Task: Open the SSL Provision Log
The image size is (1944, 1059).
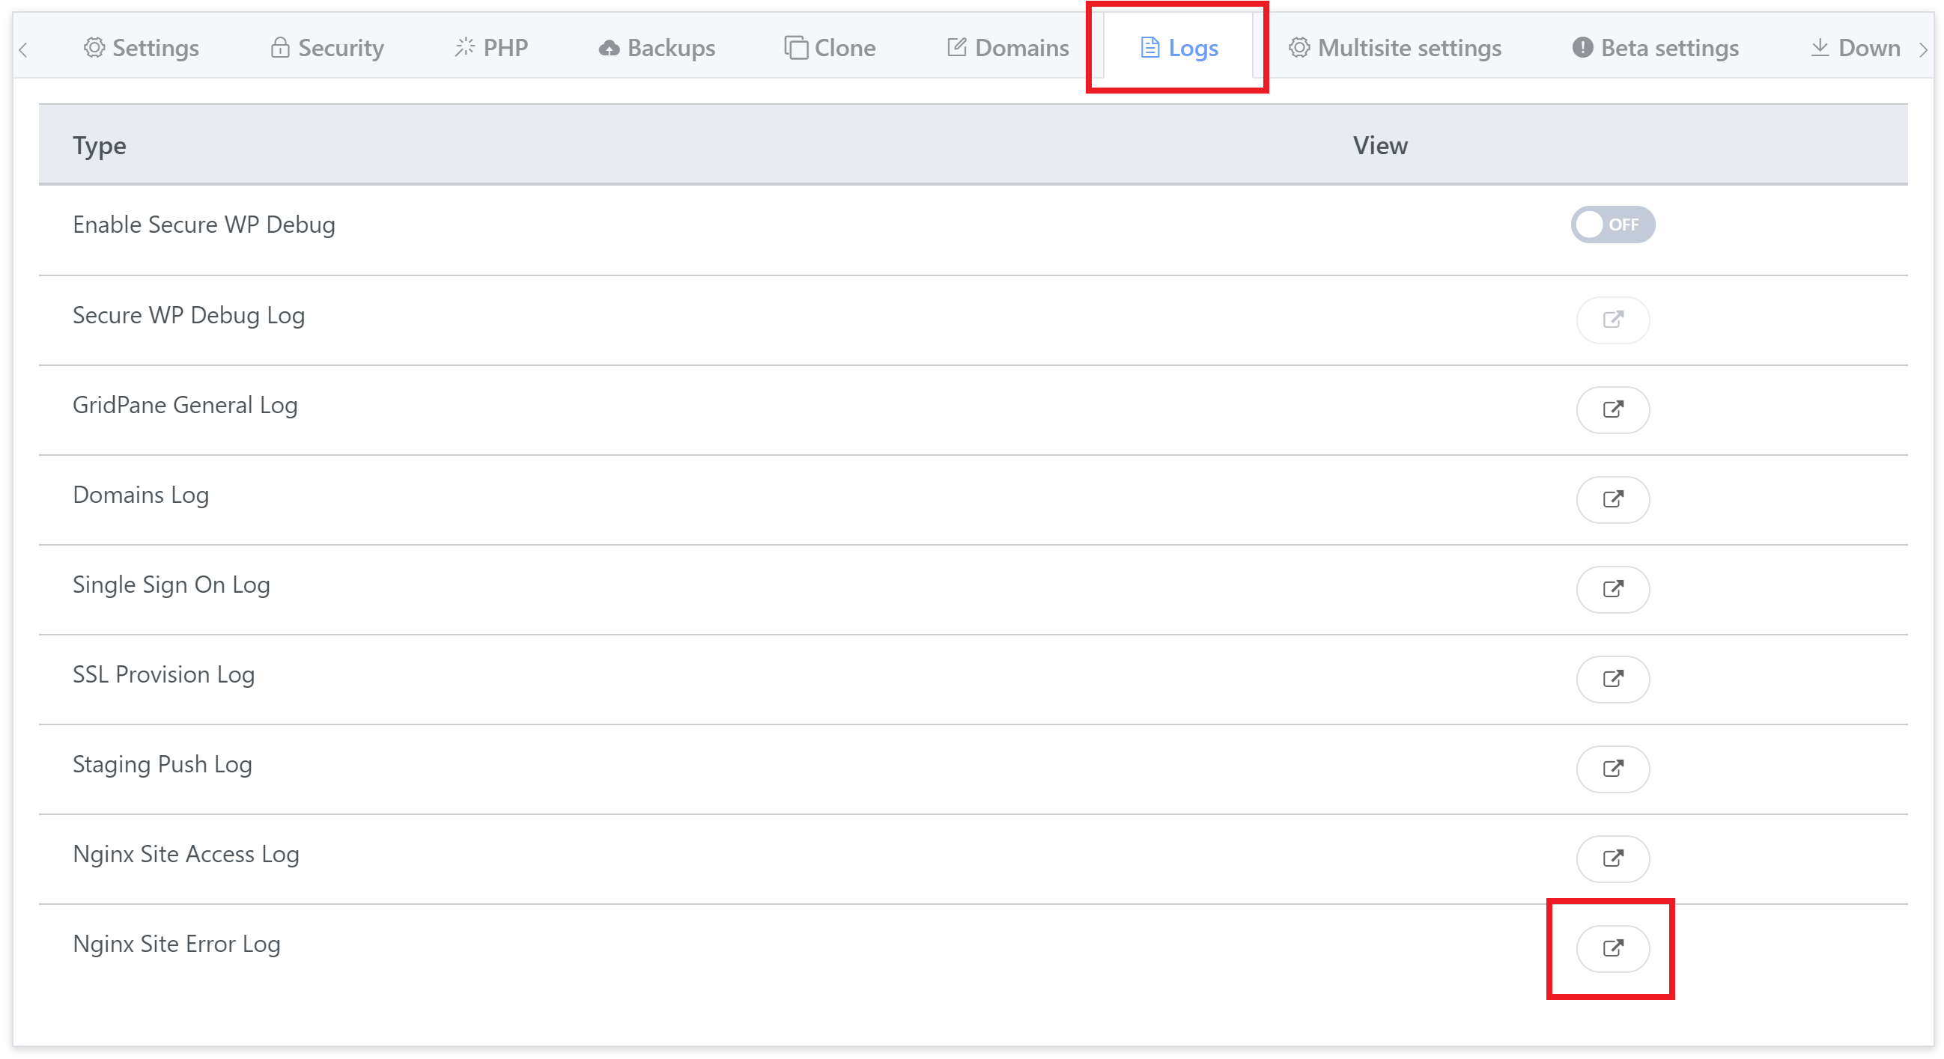Action: click(x=1612, y=679)
